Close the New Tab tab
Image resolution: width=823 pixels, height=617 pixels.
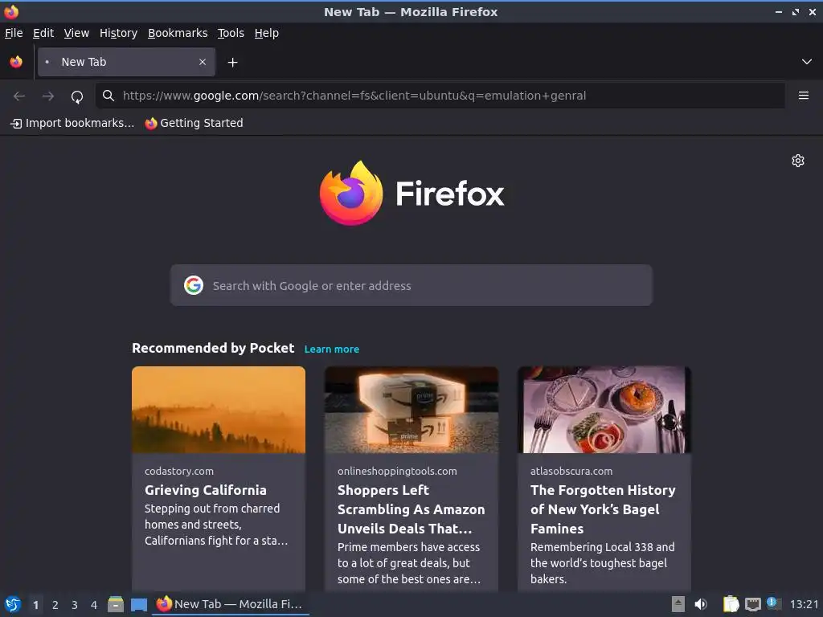coord(202,62)
